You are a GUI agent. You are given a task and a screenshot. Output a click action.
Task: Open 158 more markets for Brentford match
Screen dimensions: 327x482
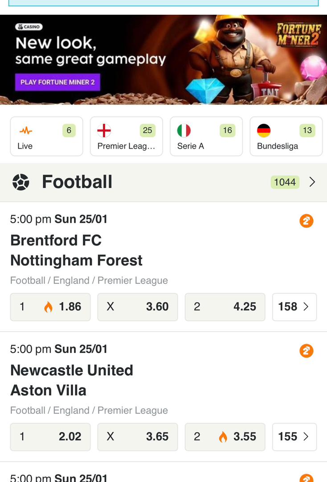coord(294,307)
